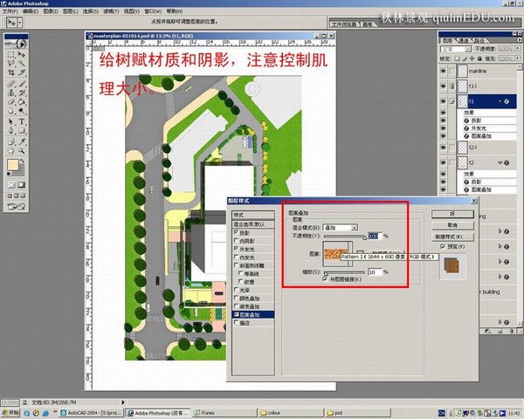Switch to the 通道 (Channels) tab
The image size is (524, 419).
(463, 40)
